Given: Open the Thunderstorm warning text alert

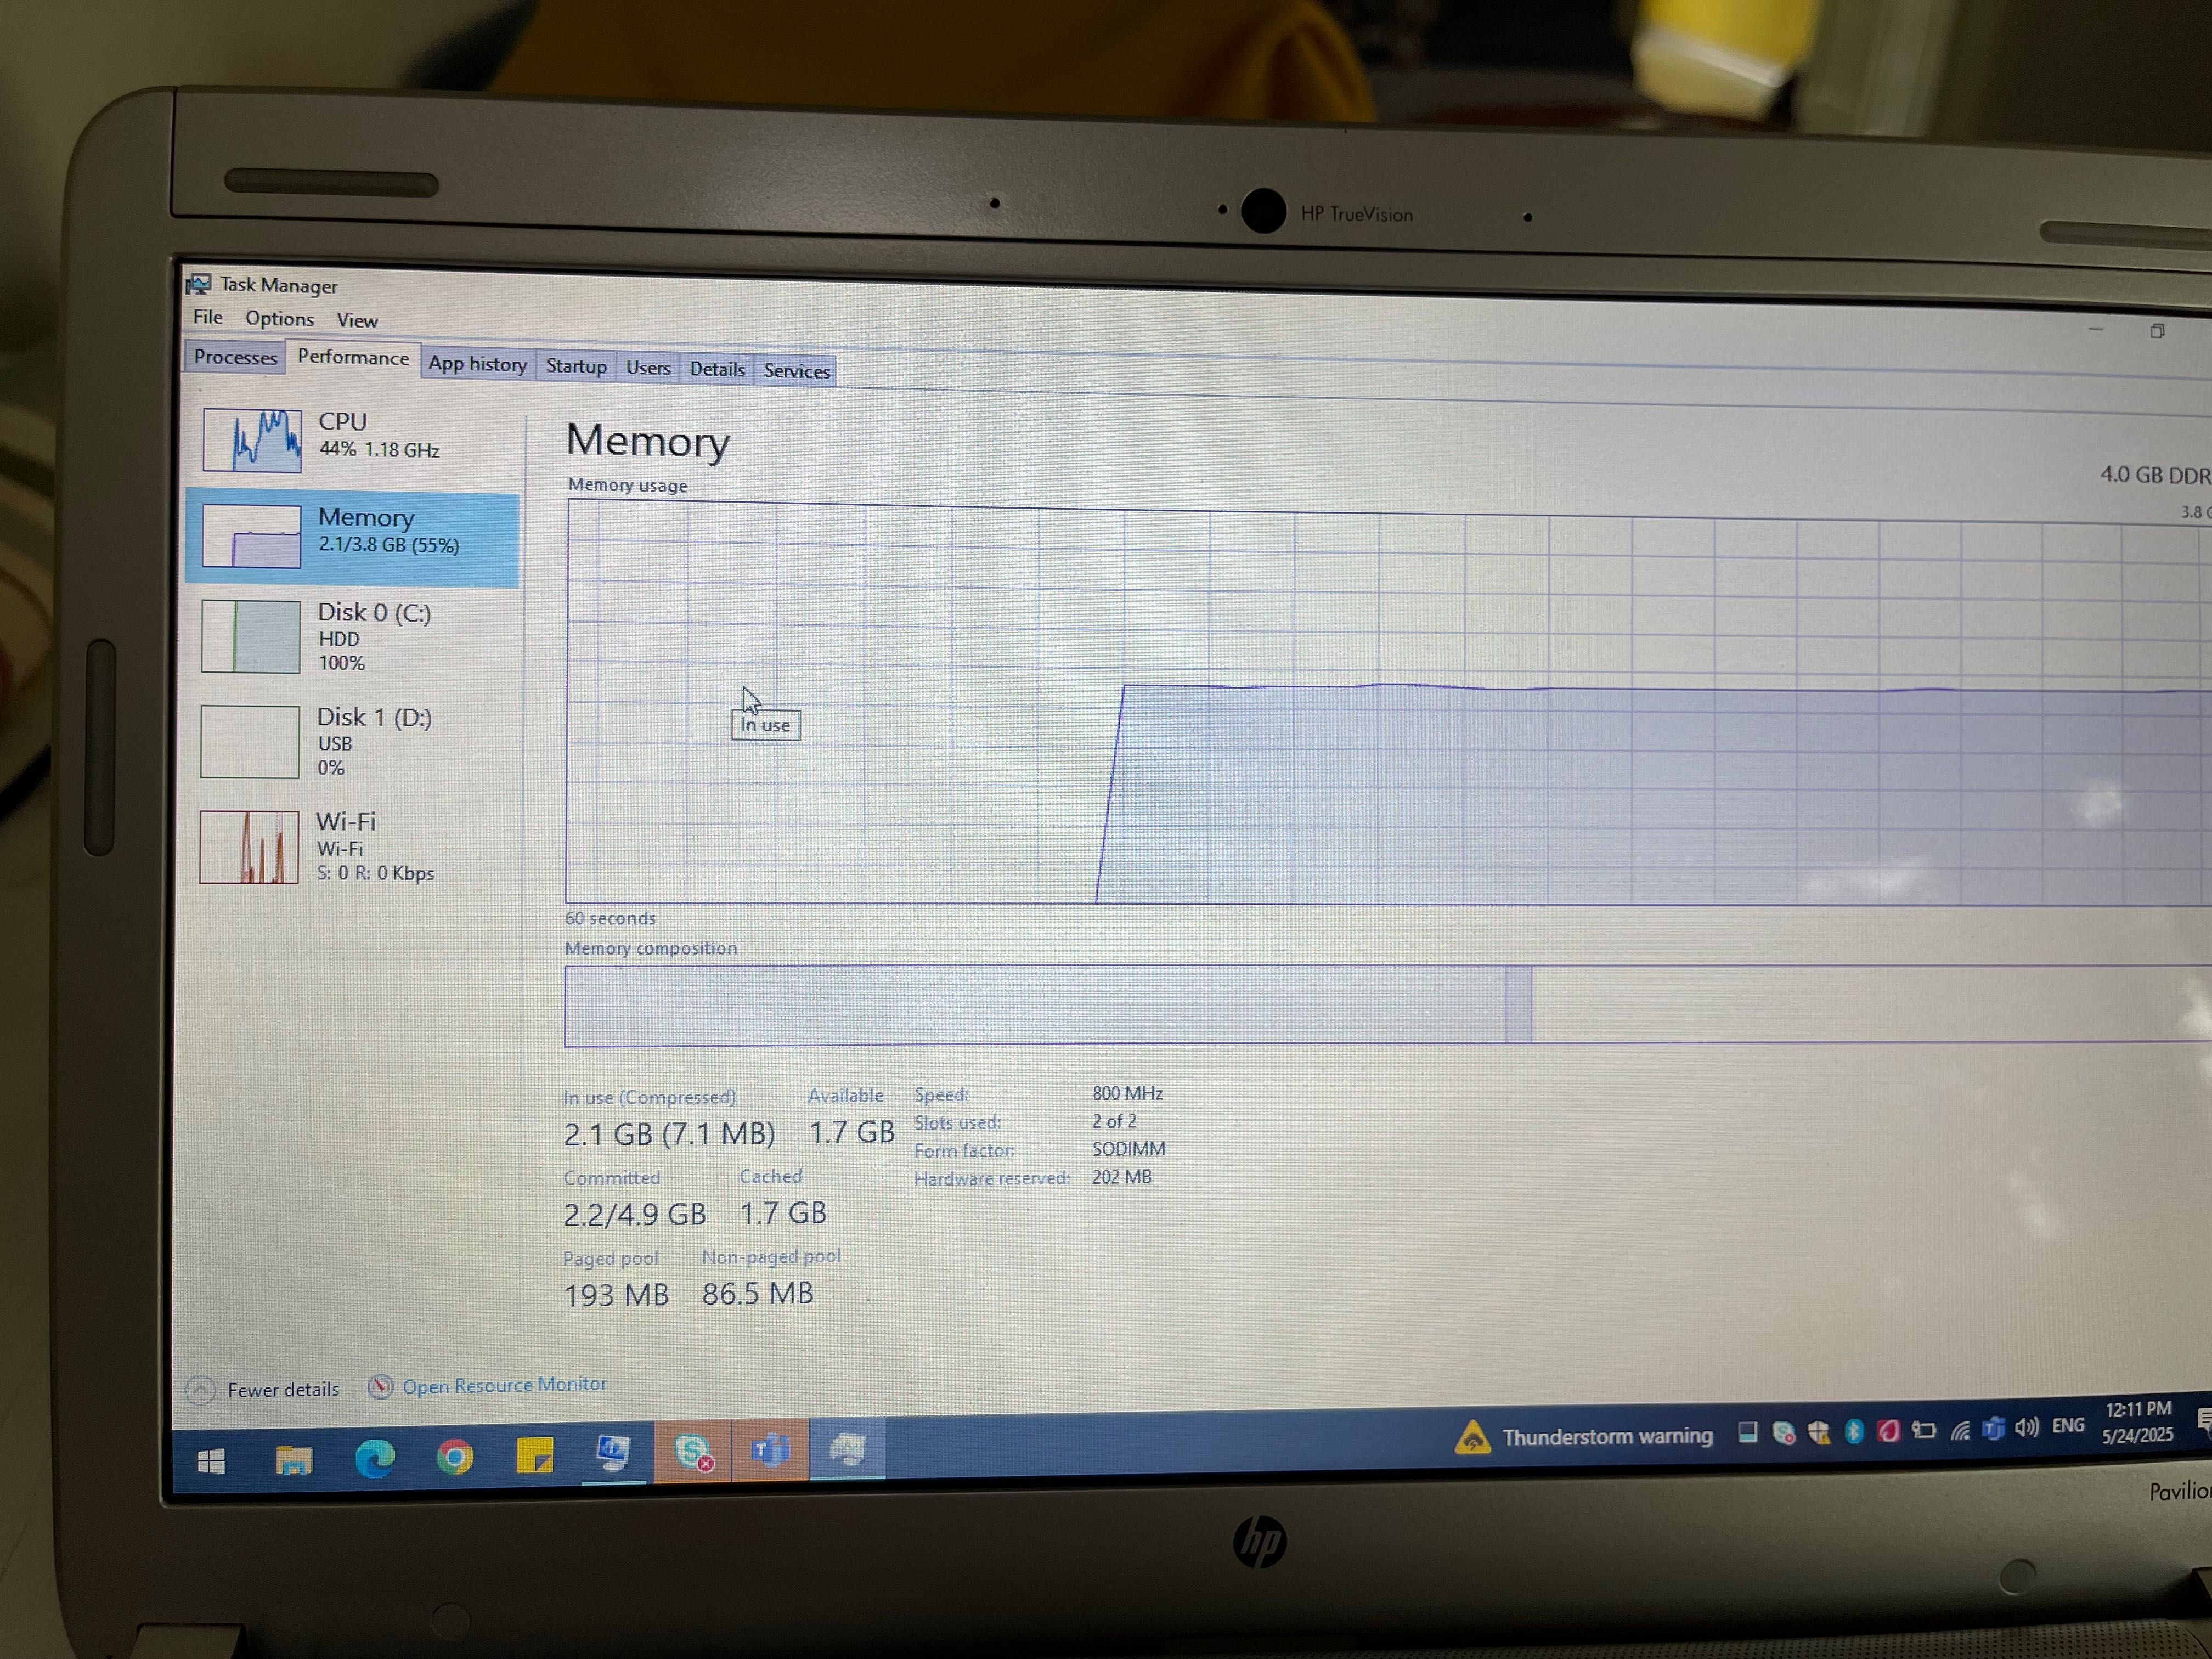Looking at the screenshot, I should (1607, 1436).
